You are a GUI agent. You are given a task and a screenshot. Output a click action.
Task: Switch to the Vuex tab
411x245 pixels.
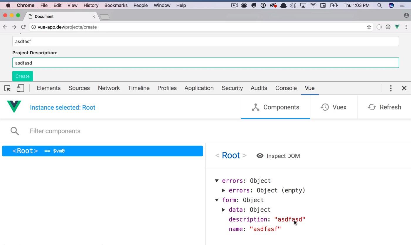tap(333, 107)
